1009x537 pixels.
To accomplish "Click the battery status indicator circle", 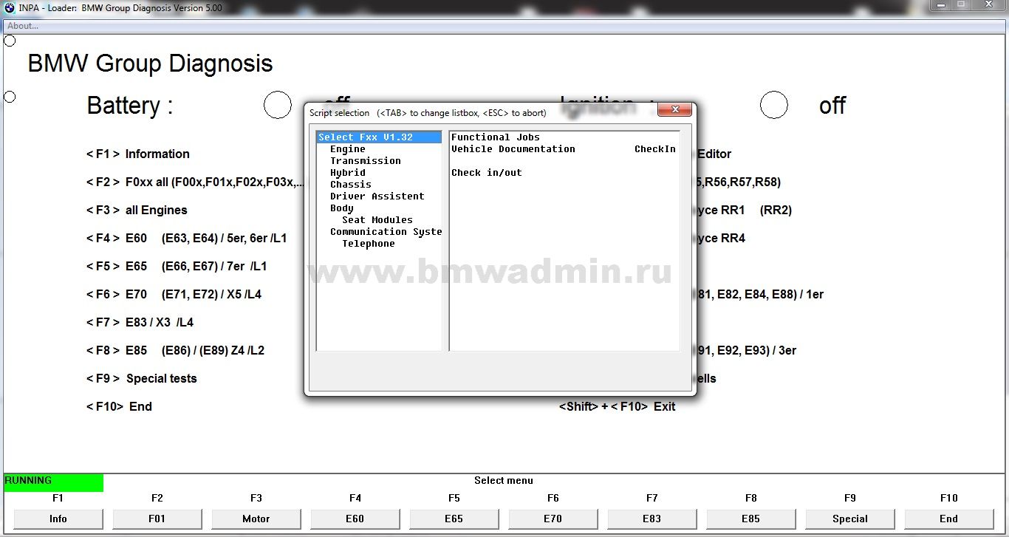I will tap(277, 105).
